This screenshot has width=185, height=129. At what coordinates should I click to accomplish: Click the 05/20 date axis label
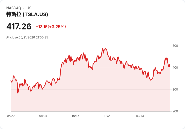[11, 116]
